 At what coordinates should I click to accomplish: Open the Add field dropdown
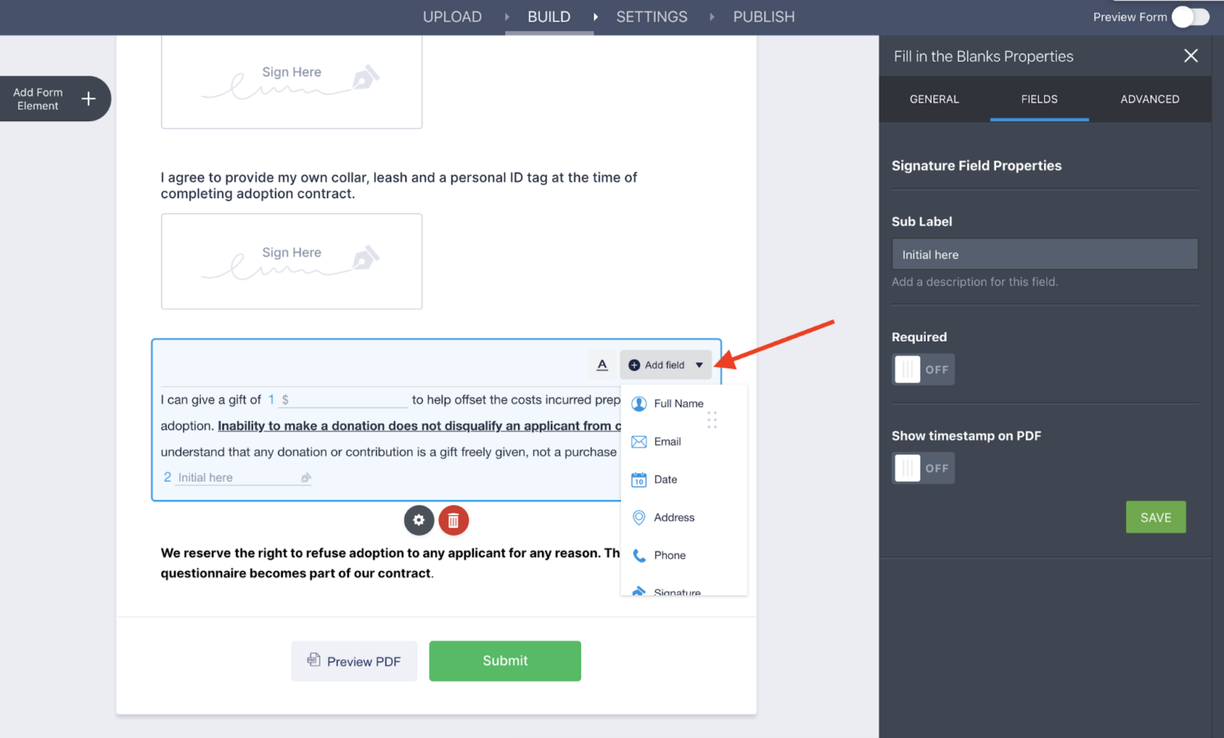pyautogui.click(x=665, y=365)
